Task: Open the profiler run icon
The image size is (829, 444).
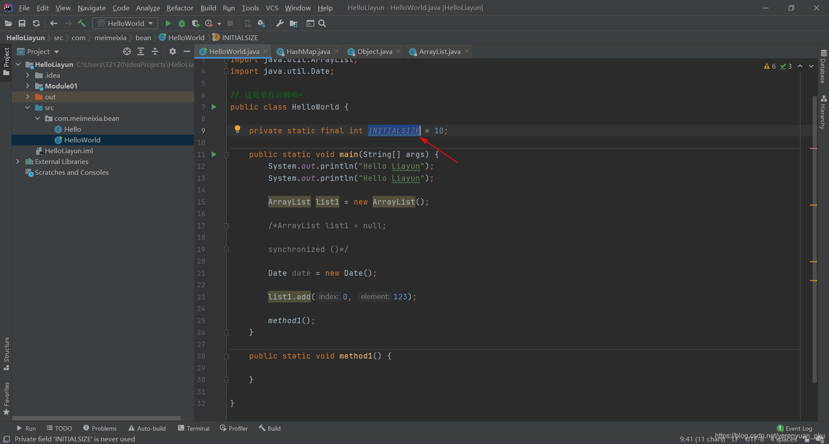Action: tap(209, 23)
